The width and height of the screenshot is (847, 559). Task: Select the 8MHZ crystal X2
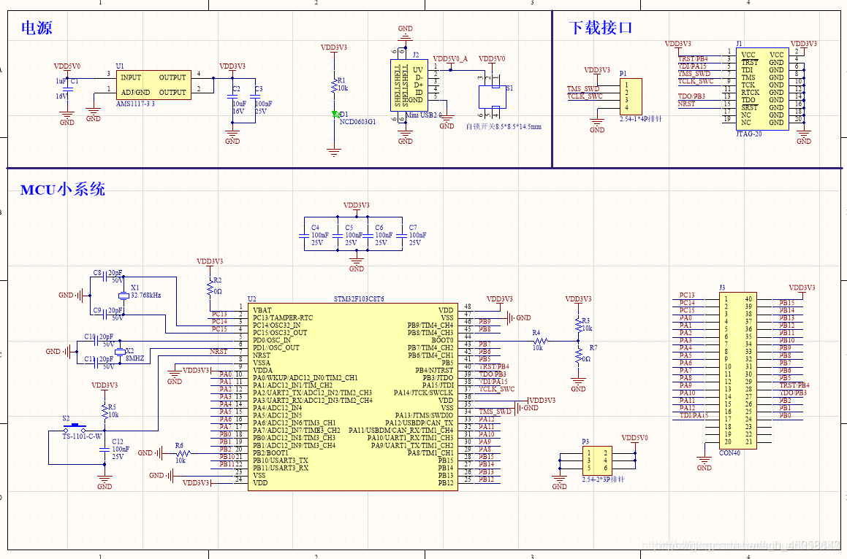point(120,351)
